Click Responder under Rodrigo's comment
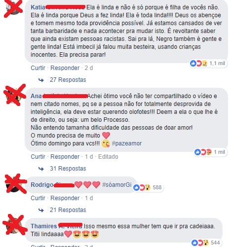 [x=65, y=198]
